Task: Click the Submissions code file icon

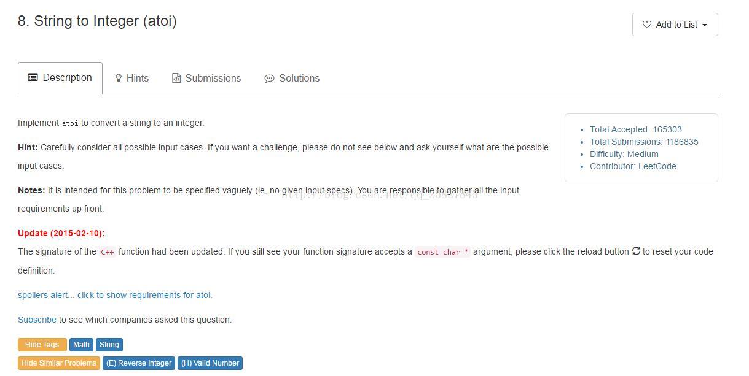Action: pos(176,79)
